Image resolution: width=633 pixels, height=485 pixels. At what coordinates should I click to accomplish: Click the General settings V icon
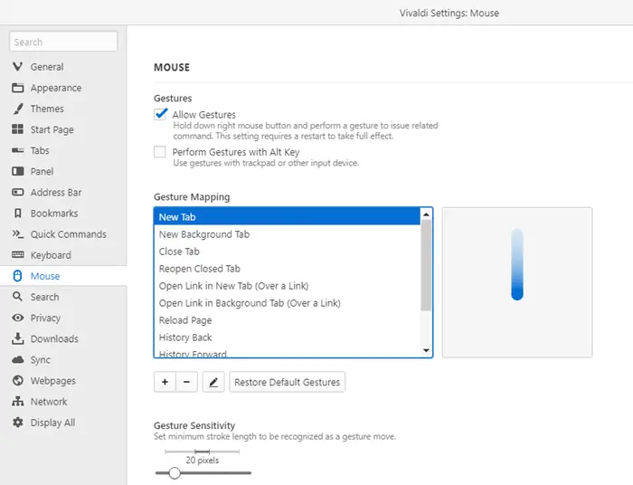click(x=17, y=67)
